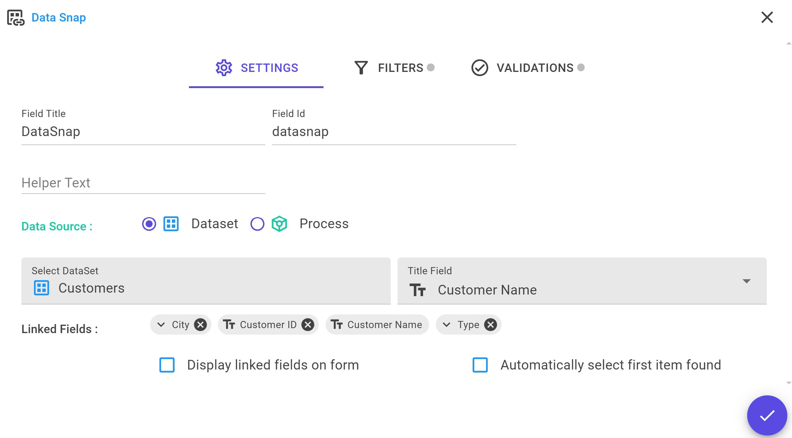Click the Customer Name chip text icon

(x=337, y=325)
